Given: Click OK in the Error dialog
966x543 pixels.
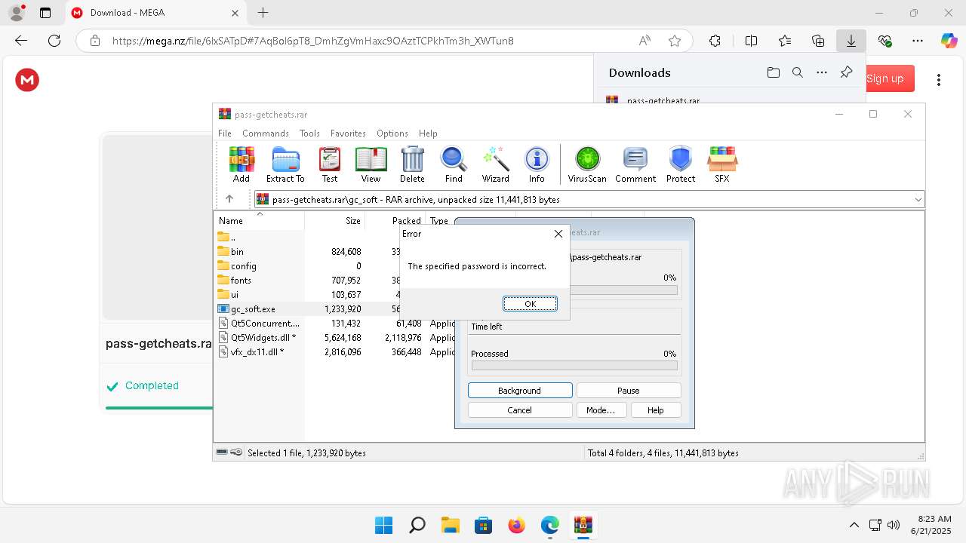Looking at the screenshot, I should [530, 304].
